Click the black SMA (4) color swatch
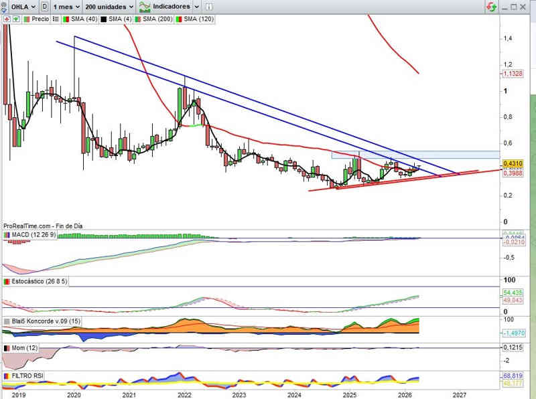This screenshot has width=536, height=399. 103,19
